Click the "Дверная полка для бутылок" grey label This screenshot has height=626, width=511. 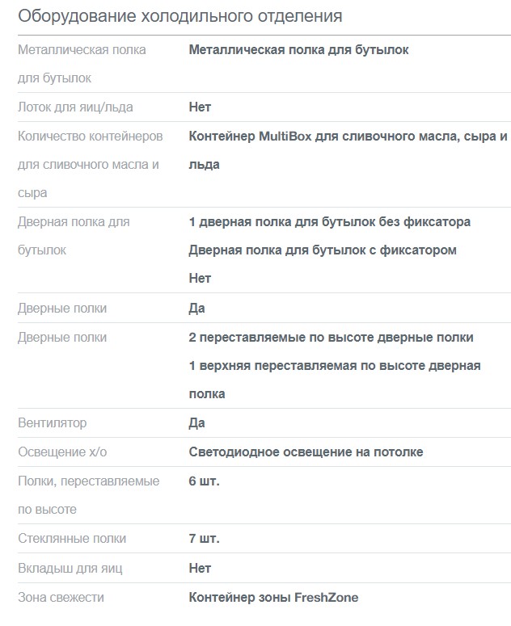point(74,221)
